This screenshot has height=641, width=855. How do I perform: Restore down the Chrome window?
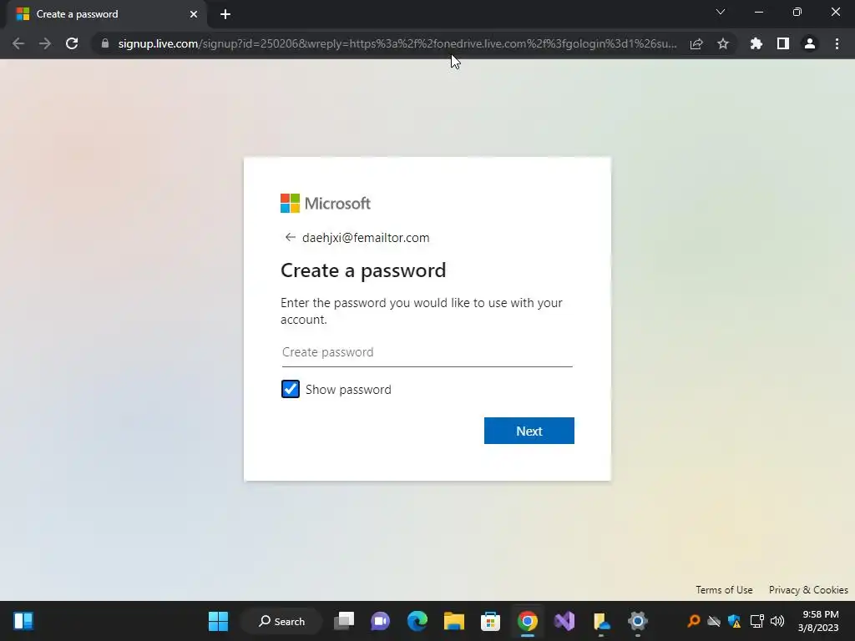tap(797, 12)
